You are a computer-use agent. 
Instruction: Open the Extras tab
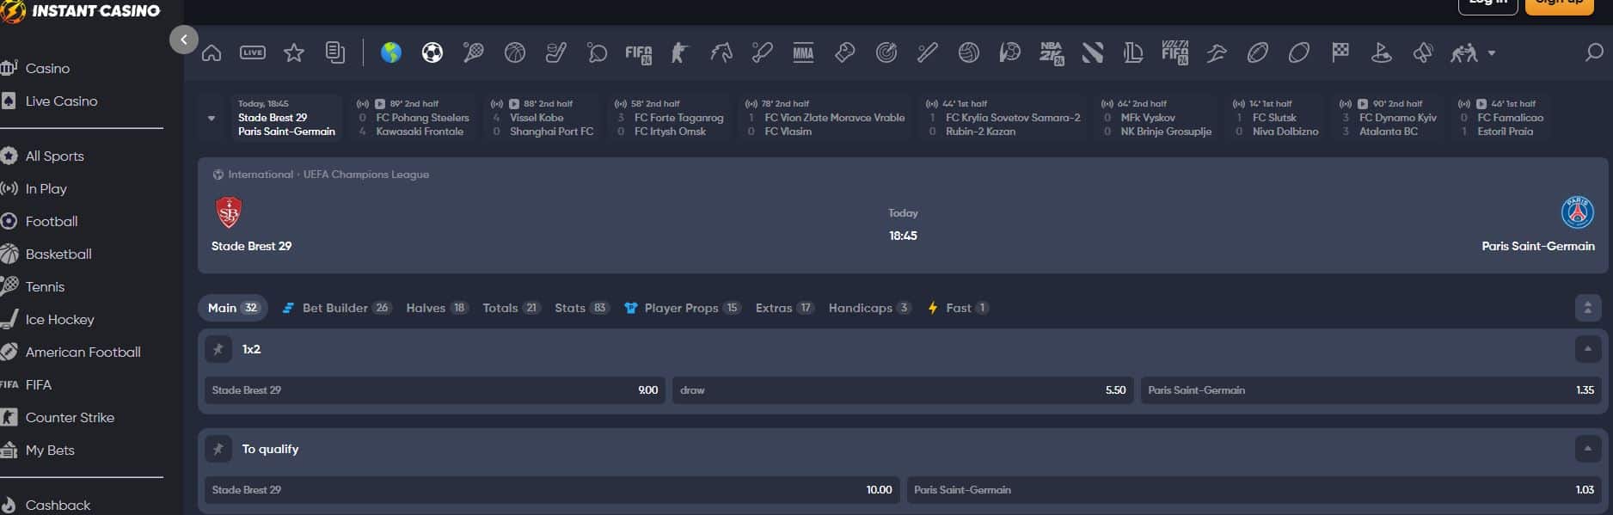[784, 308]
